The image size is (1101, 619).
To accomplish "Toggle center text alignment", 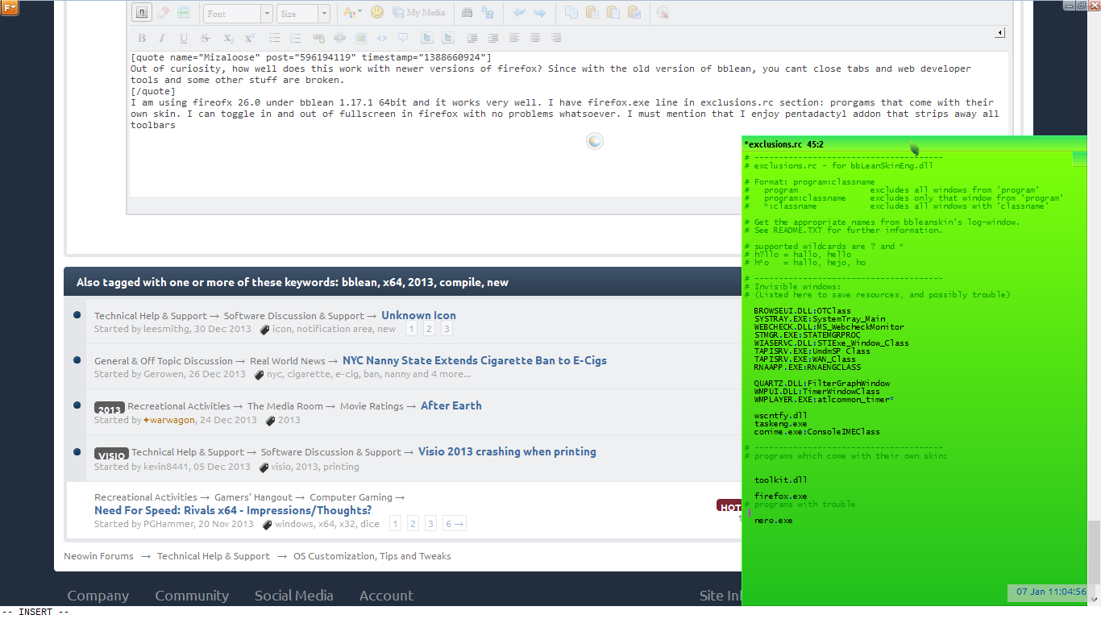I will pyautogui.click(x=534, y=37).
